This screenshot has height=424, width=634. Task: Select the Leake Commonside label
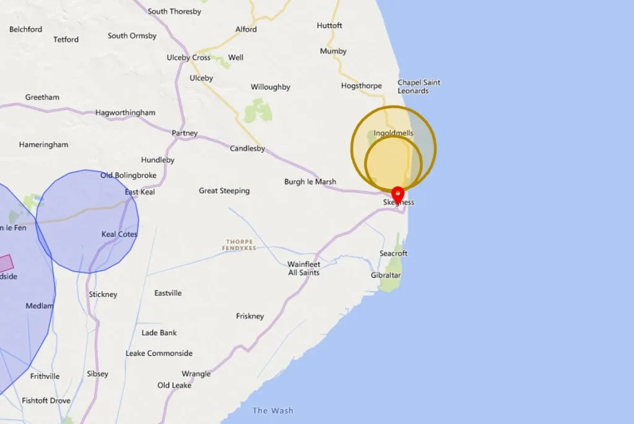coord(159,353)
